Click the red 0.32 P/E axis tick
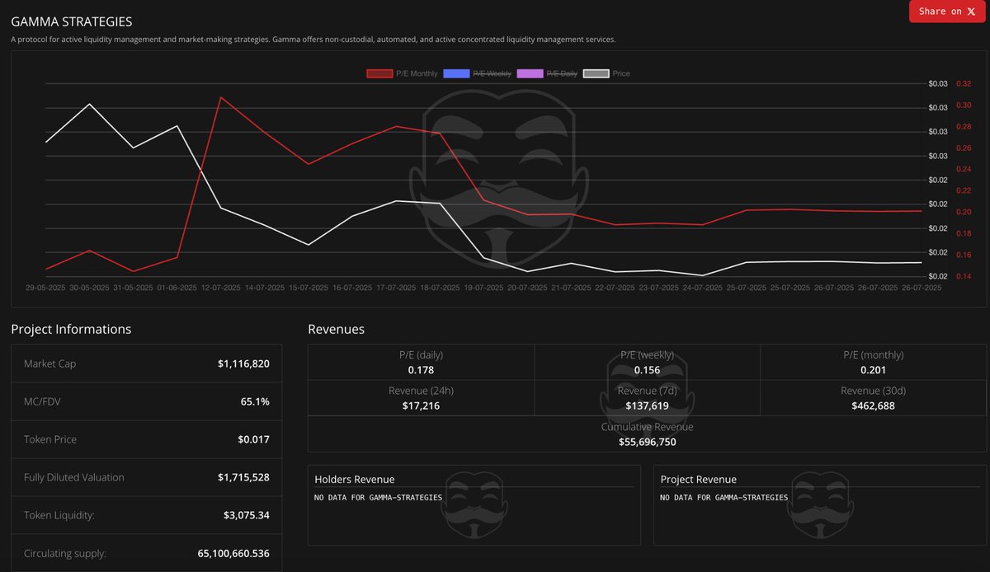This screenshot has height=572, width=990. pyautogui.click(x=964, y=84)
